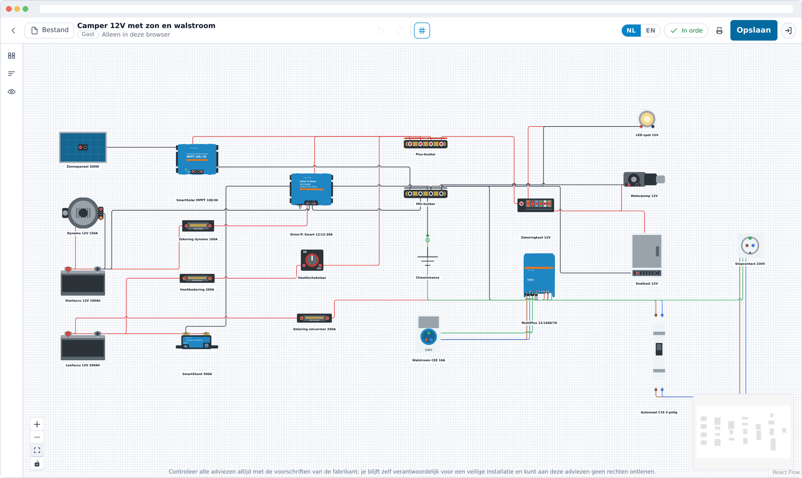
Task: Zoom in with the plus button
Action: [x=37, y=424]
